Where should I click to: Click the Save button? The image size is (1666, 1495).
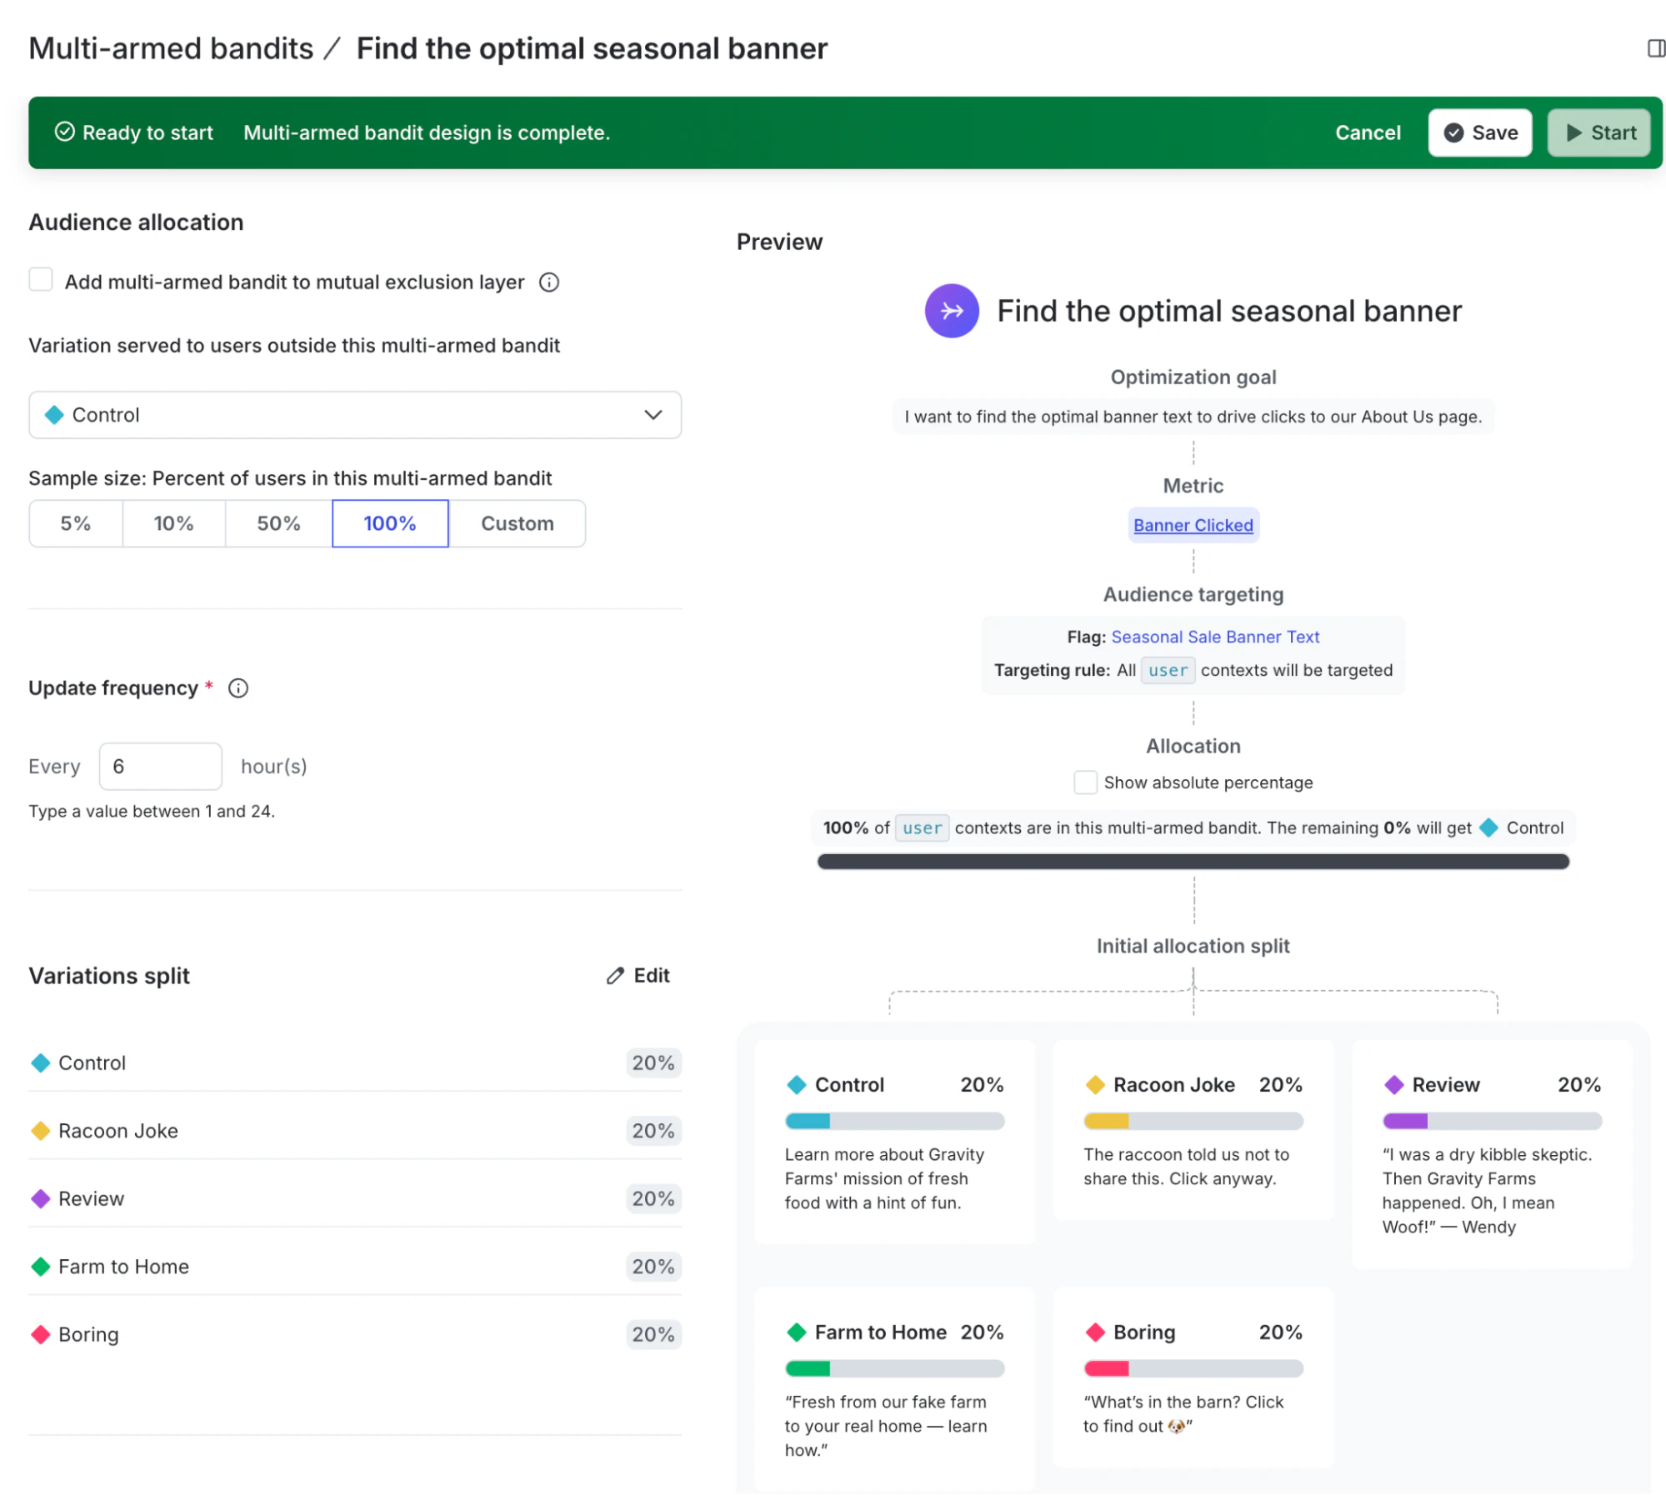tap(1479, 132)
